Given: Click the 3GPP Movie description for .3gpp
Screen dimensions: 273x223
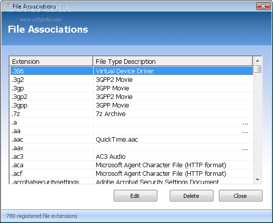Looking at the screenshot, I should (x=112, y=105).
